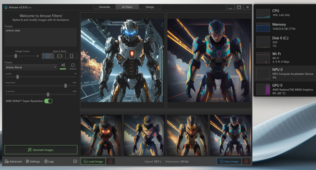316x170 pixels.
Task: Select the landscape aspect ratio
Action: (60, 56)
